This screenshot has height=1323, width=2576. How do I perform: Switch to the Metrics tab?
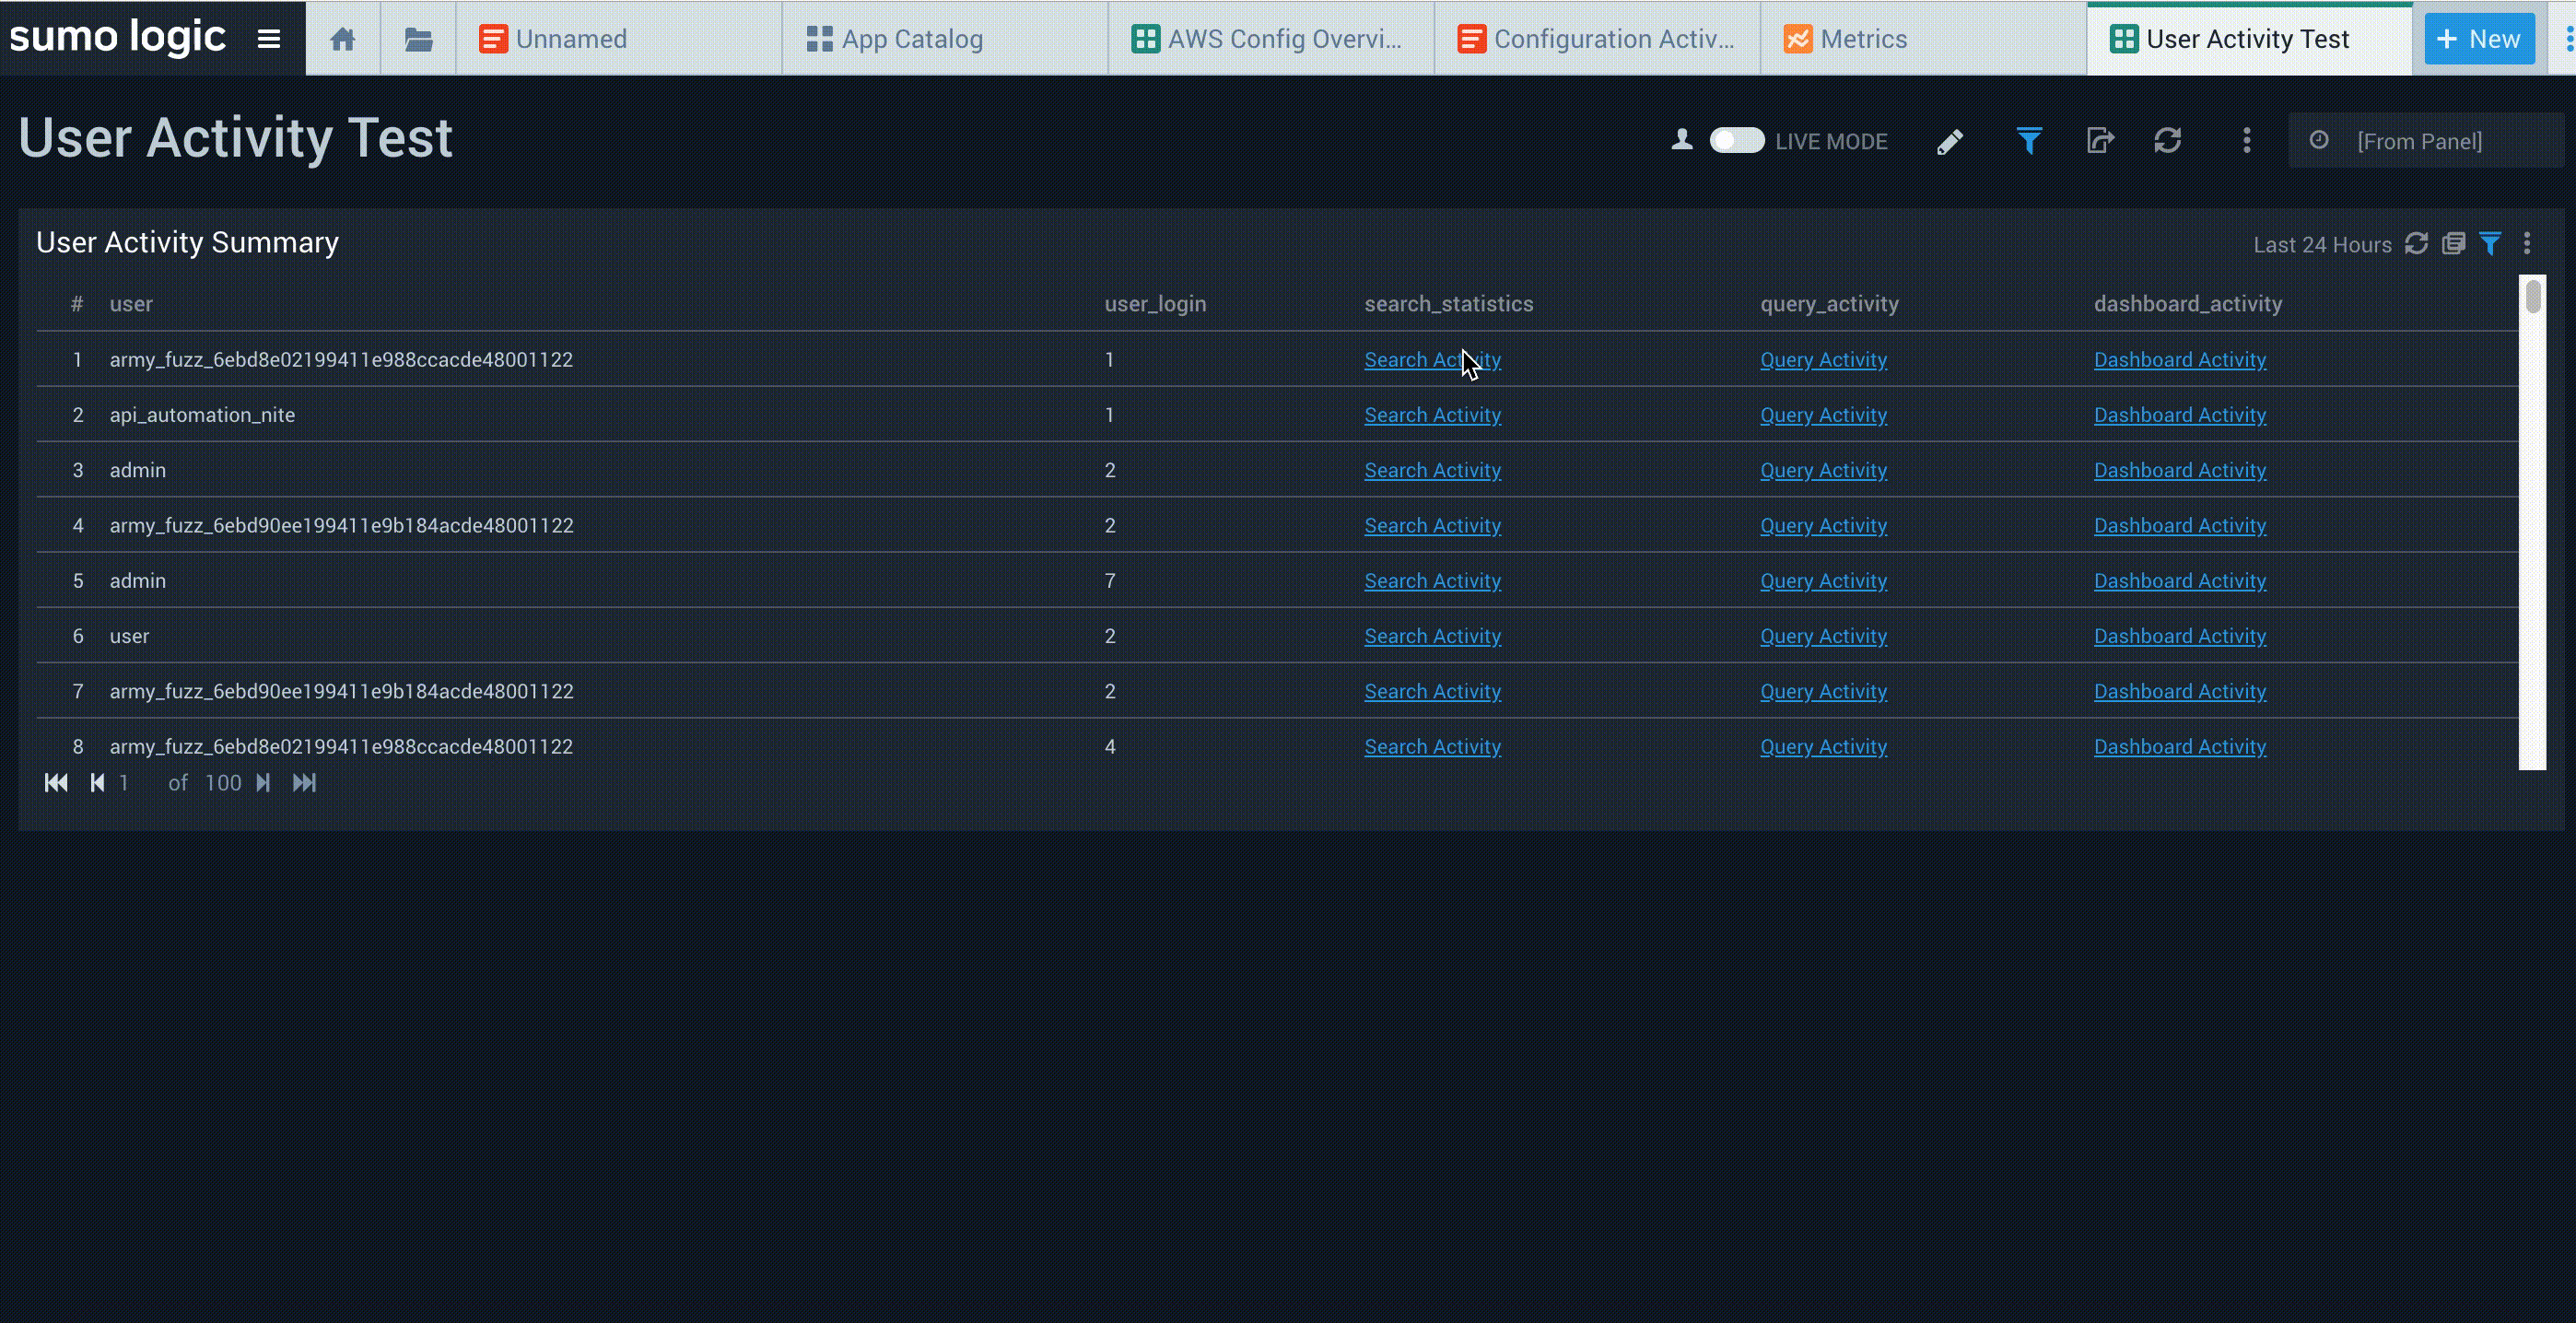click(x=1846, y=39)
